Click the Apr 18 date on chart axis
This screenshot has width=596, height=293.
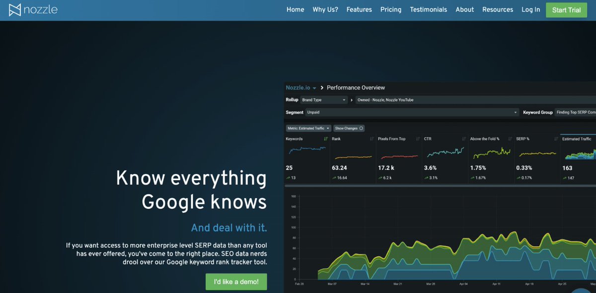[x=529, y=285]
